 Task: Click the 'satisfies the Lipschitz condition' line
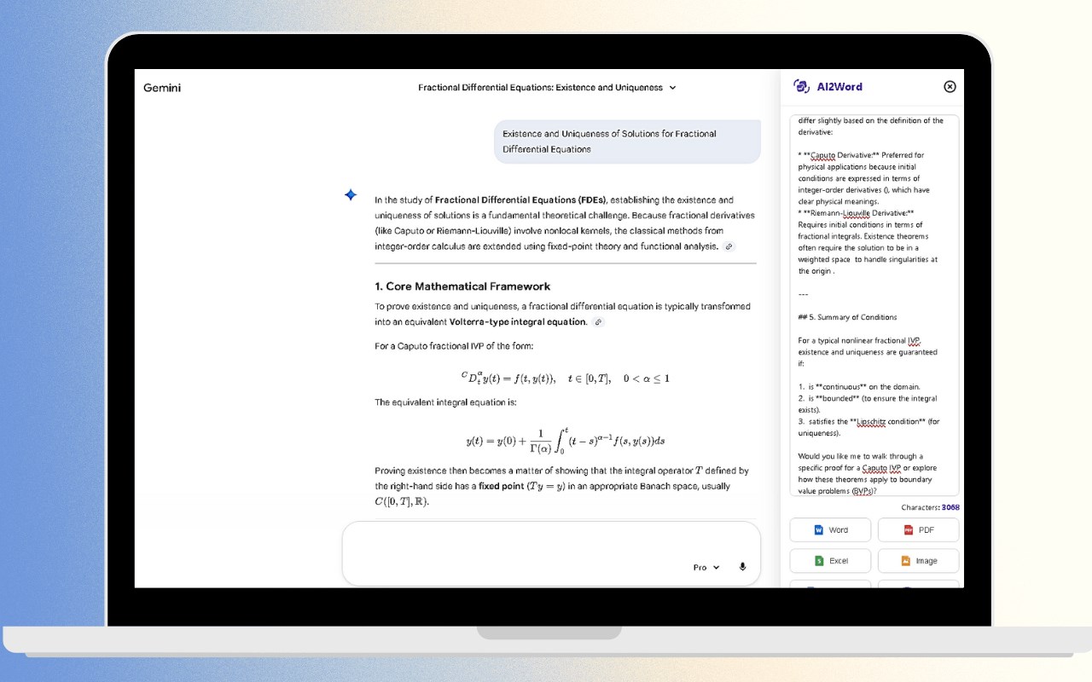click(x=868, y=427)
